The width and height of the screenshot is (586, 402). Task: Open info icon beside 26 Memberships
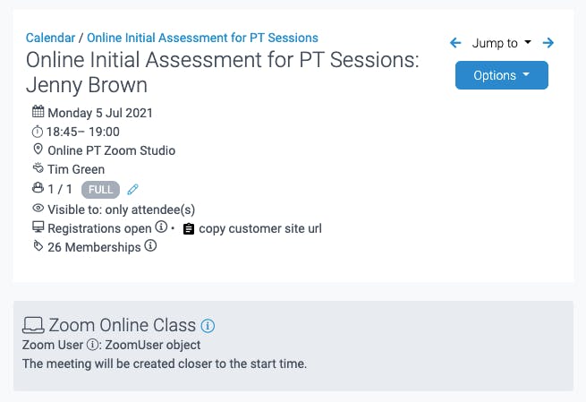pyautogui.click(x=150, y=245)
